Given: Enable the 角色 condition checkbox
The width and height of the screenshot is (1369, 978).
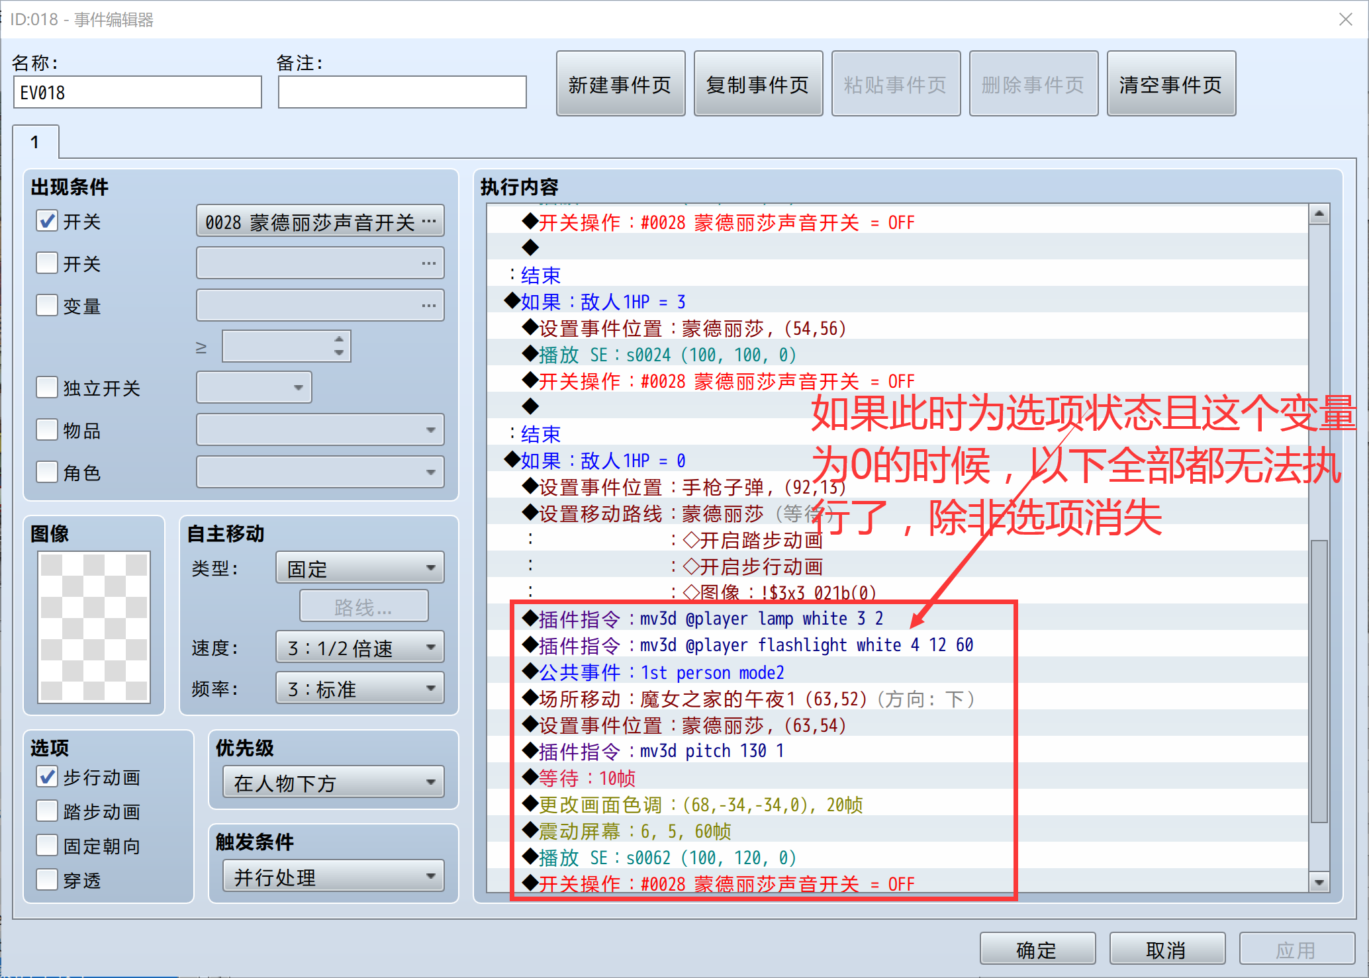Looking at the screenshot, I should [x=47, y=472].
